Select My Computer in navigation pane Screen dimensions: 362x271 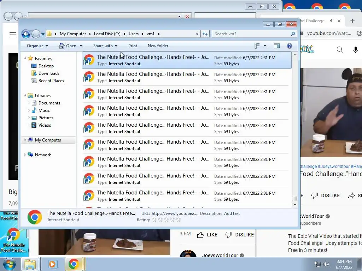tap(48, 140)
